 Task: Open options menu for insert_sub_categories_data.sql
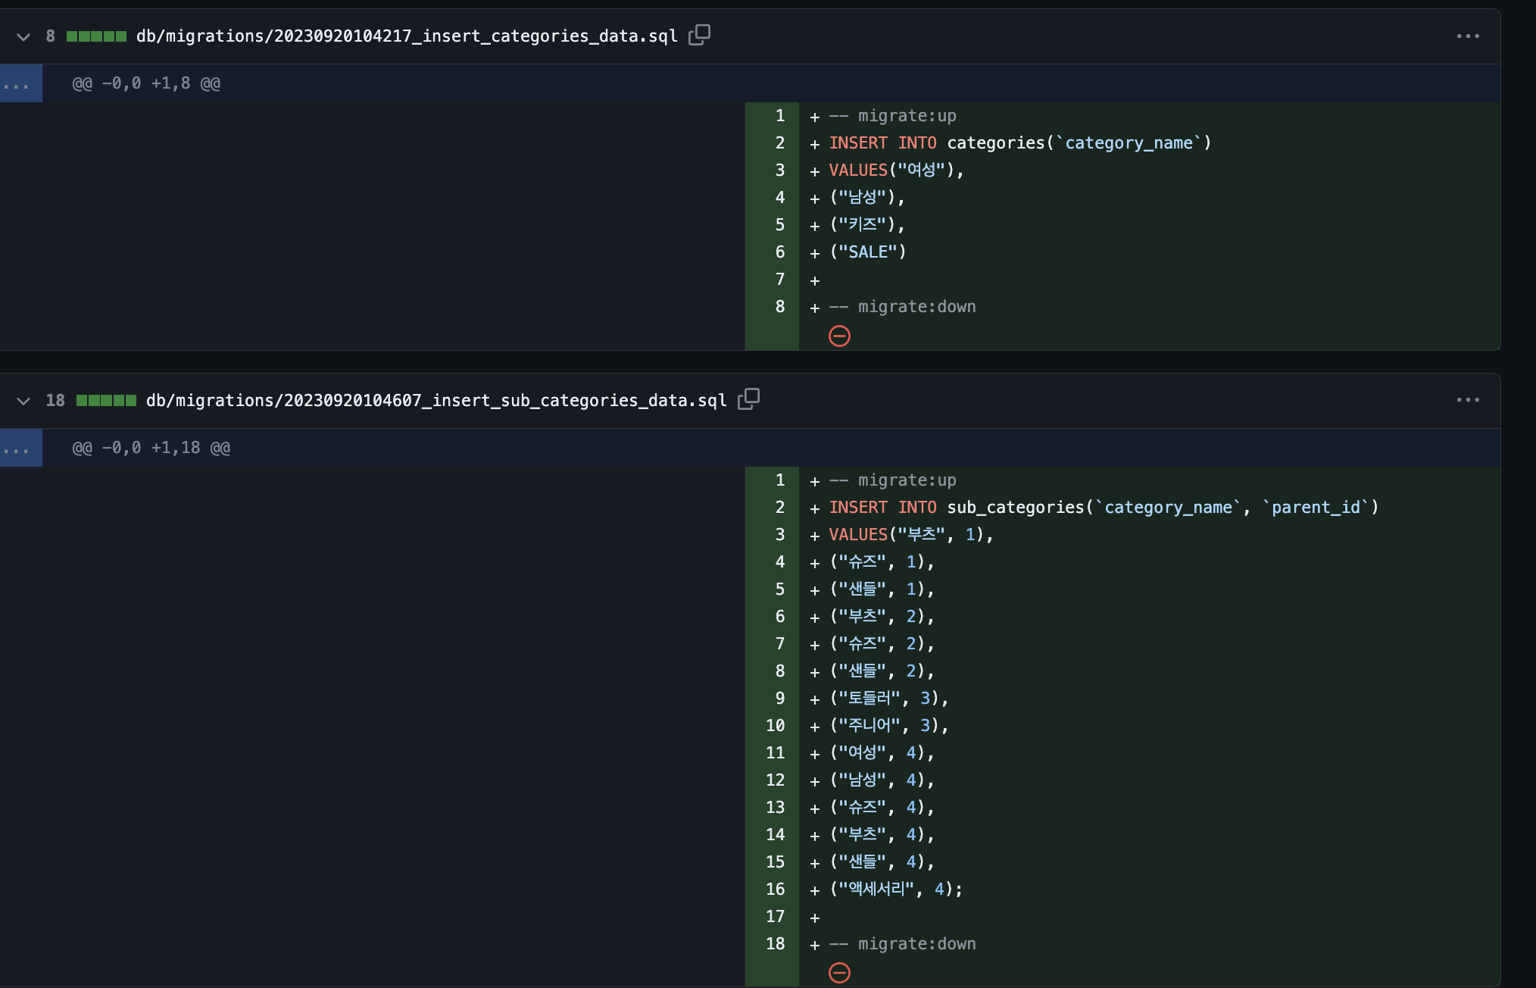click(x=1467, y=400)
